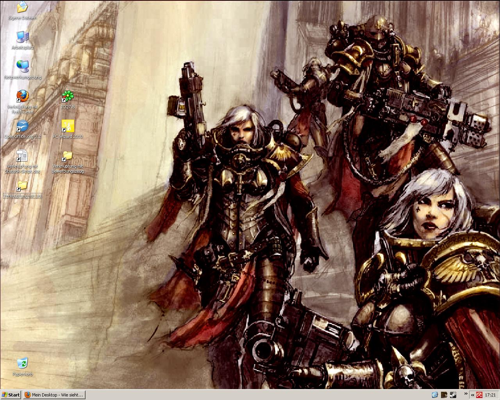
Task: Switch to the Mein Desktop Firefox window
Action: click(54, 395)
